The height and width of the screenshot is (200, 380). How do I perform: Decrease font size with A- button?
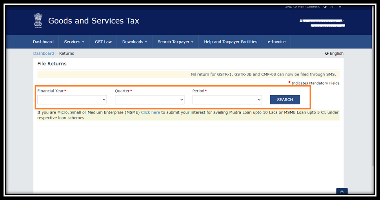332,7
